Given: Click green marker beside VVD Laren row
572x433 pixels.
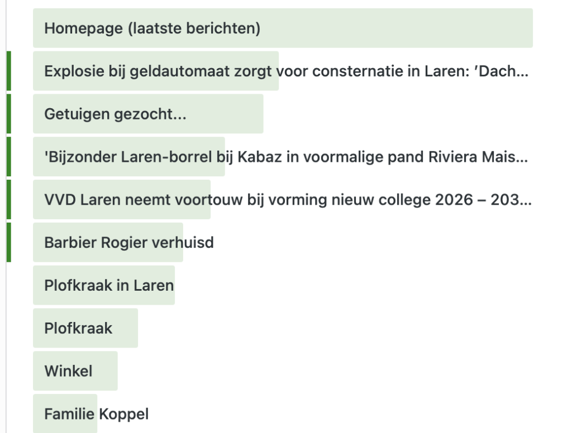Looking at the screenshot, I should click(x=8, y=200).
